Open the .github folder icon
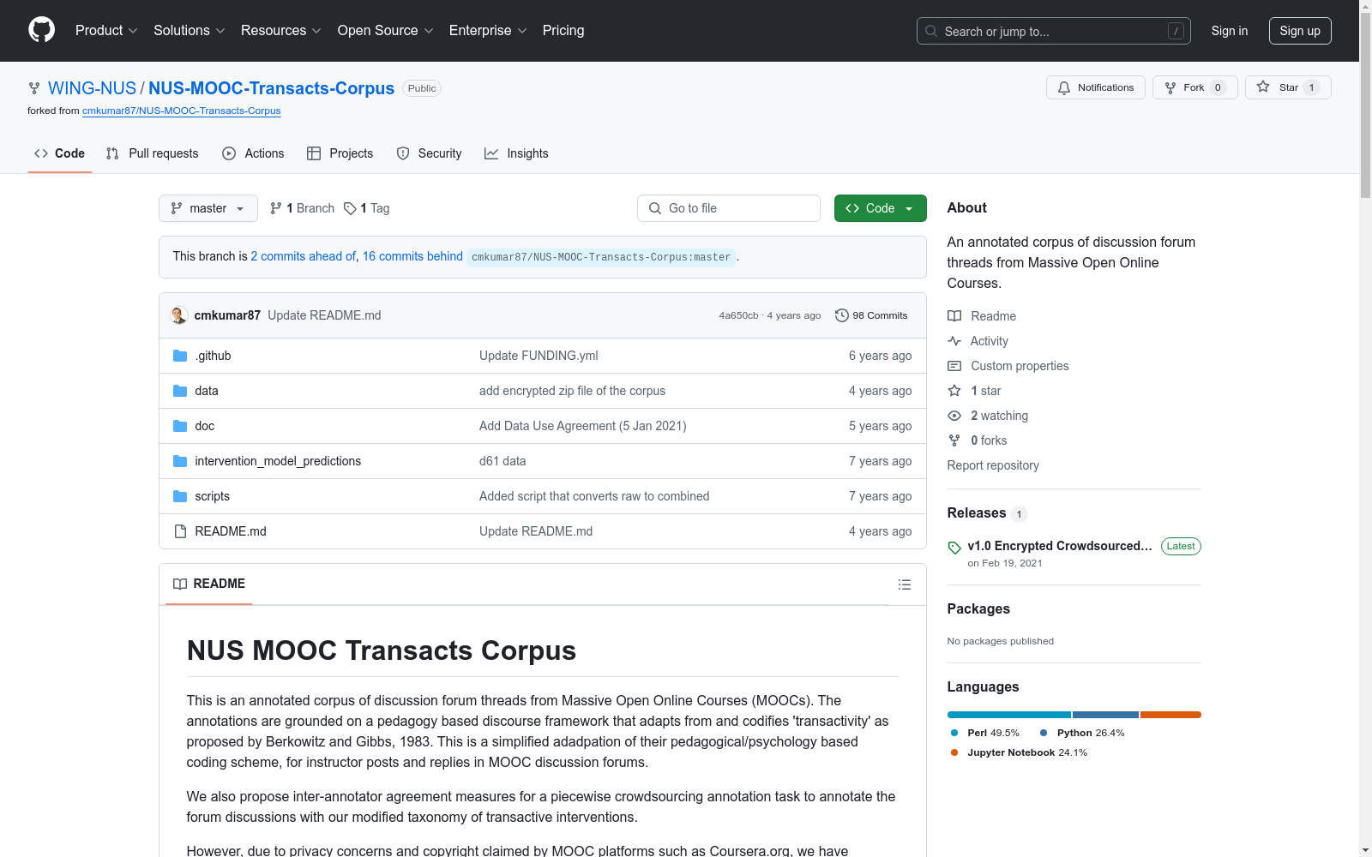Viewport: 1372px width, 857px height. (x=180, y=356)
